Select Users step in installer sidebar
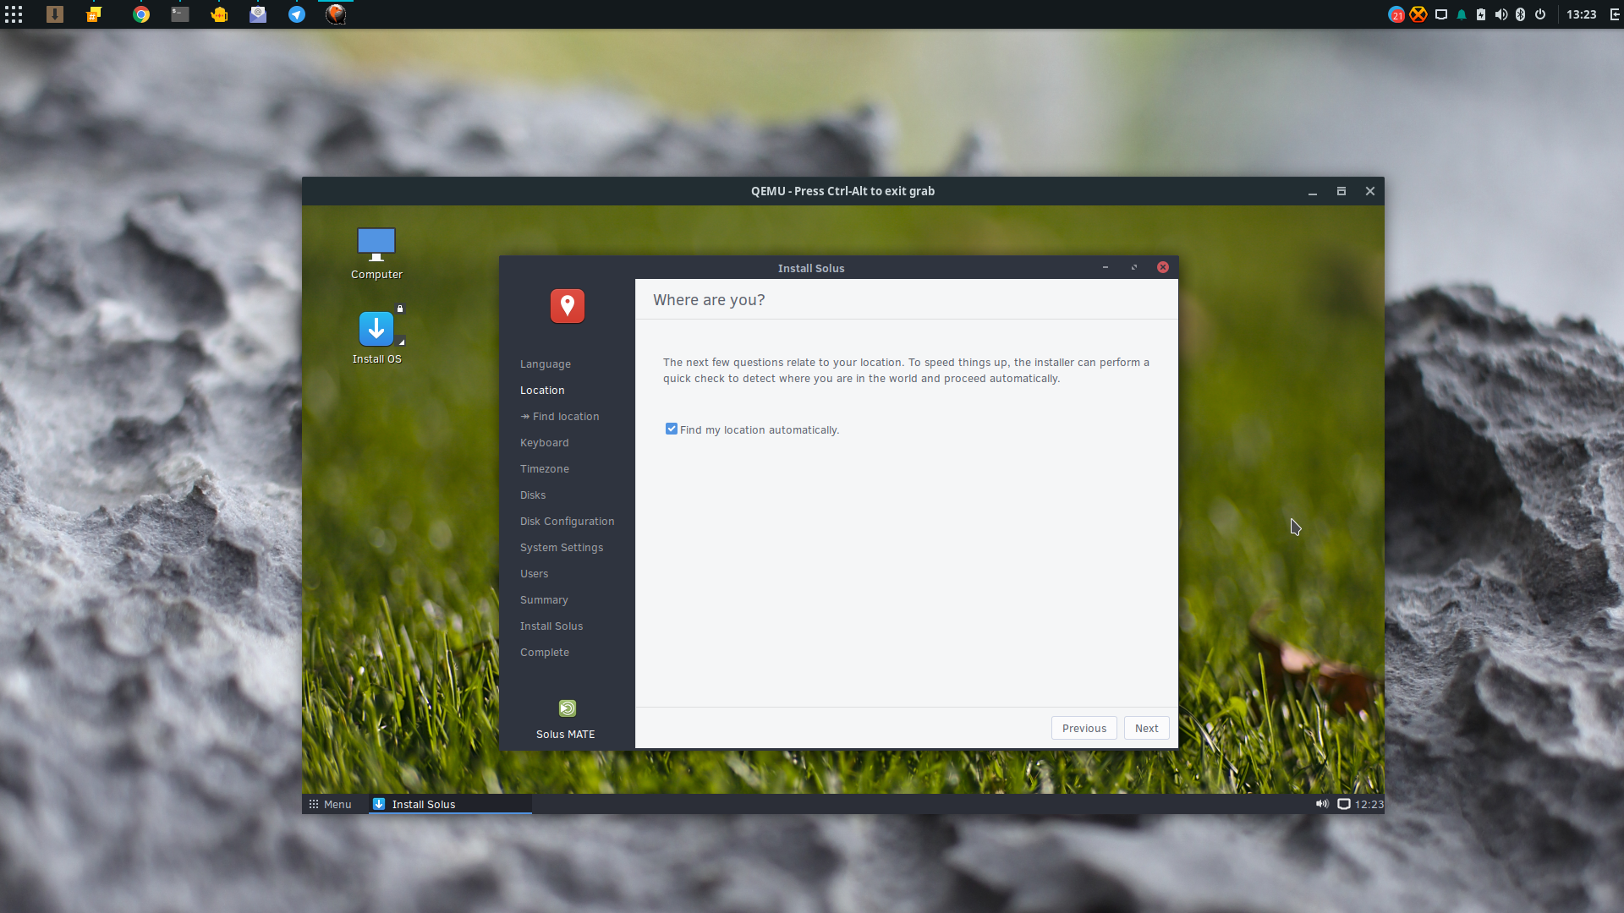1624x913 pixels. click(535, 574)
